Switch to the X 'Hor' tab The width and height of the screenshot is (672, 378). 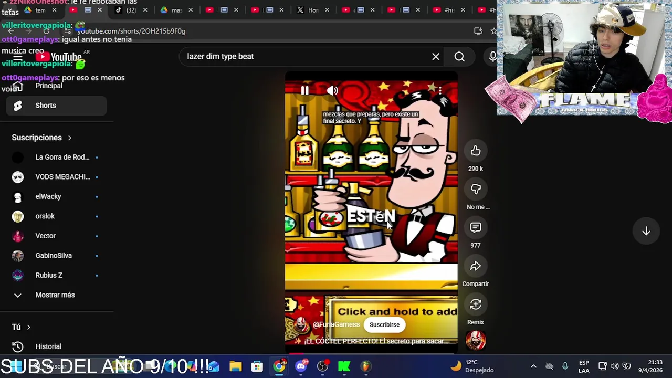coord(309,10)
